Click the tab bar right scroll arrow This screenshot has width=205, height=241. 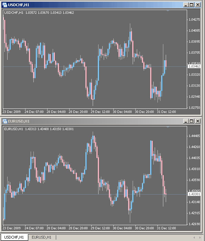200,238
